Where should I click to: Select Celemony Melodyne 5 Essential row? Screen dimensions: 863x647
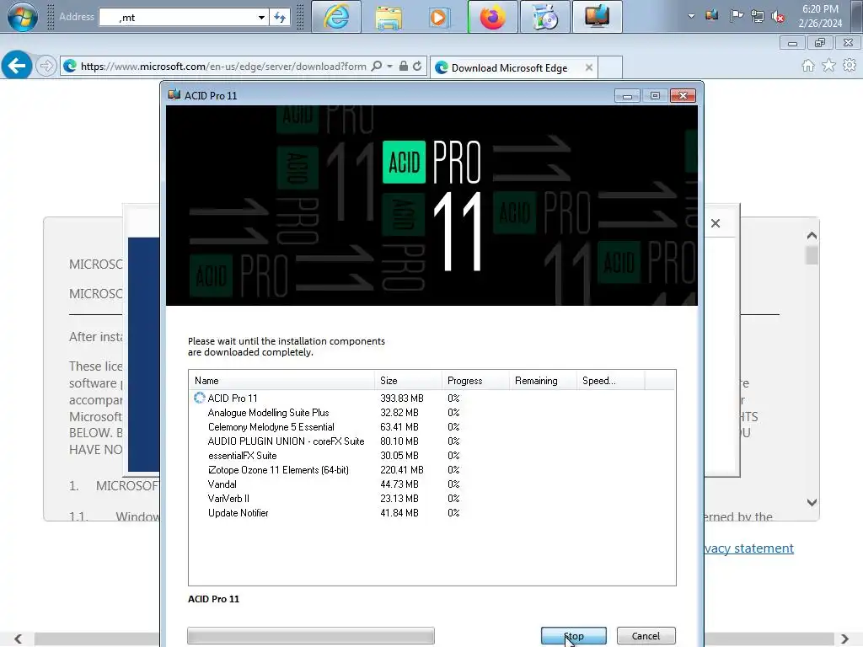[x=432, y=426]
